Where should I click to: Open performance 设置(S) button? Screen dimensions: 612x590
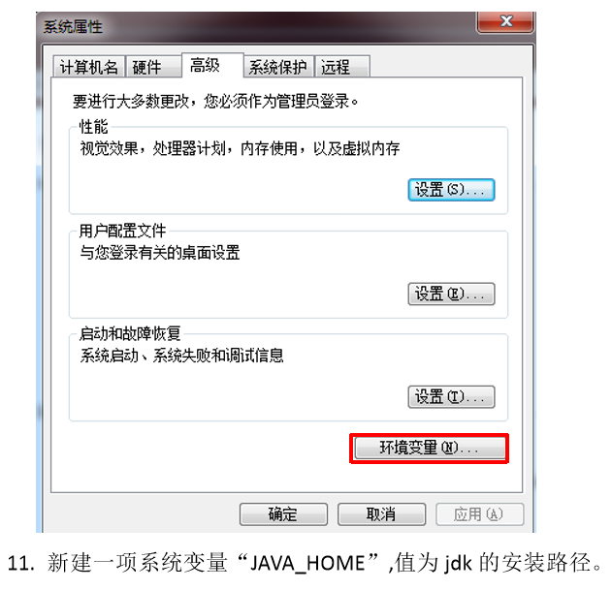[451, 190]
